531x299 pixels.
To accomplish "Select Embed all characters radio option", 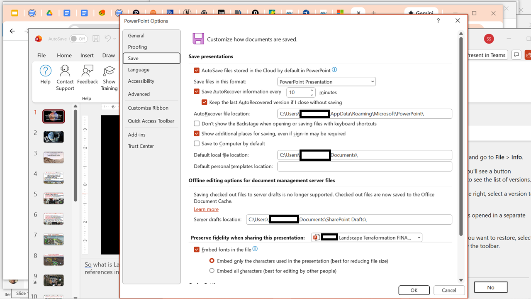I will pyautogui.click(x=212, y=271).
